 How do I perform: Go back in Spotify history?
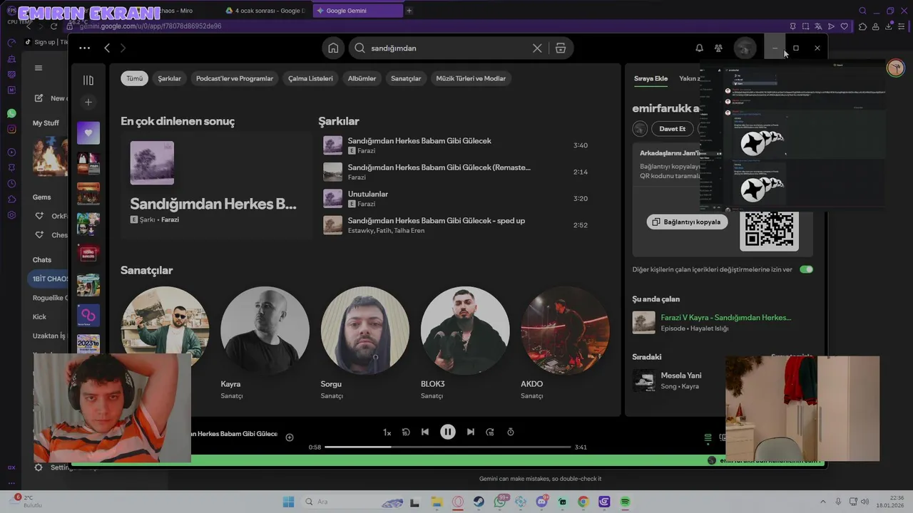107,48
